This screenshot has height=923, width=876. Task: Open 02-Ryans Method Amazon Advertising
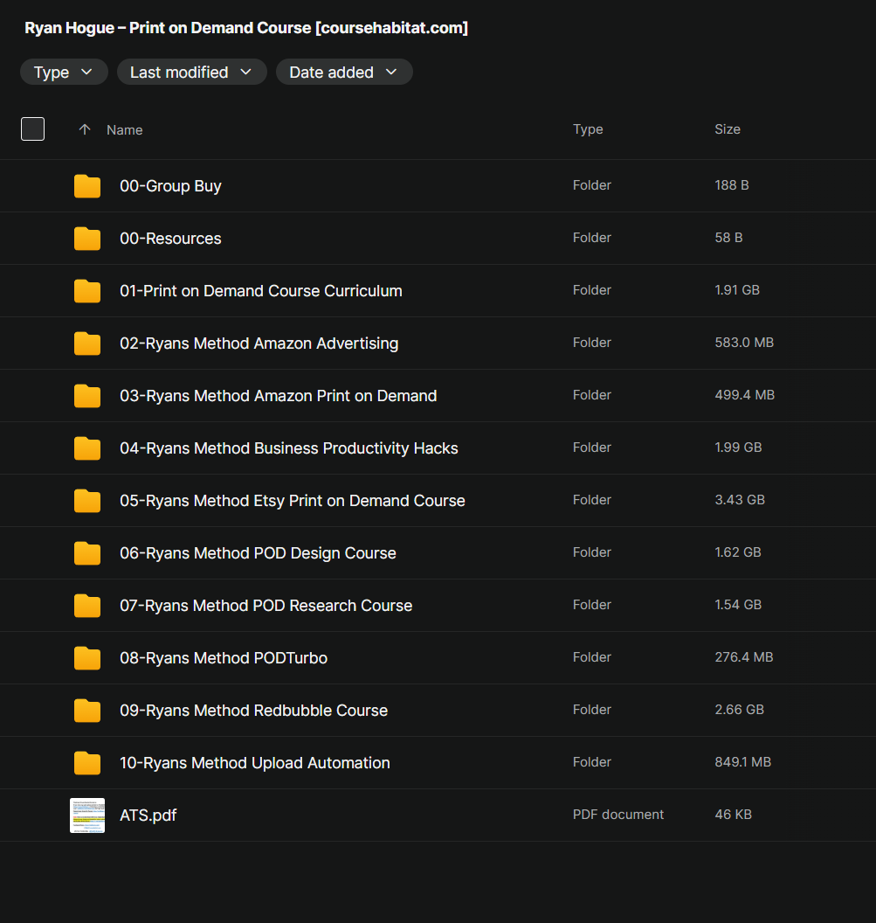pyautogui.click(x=259, y=344)
